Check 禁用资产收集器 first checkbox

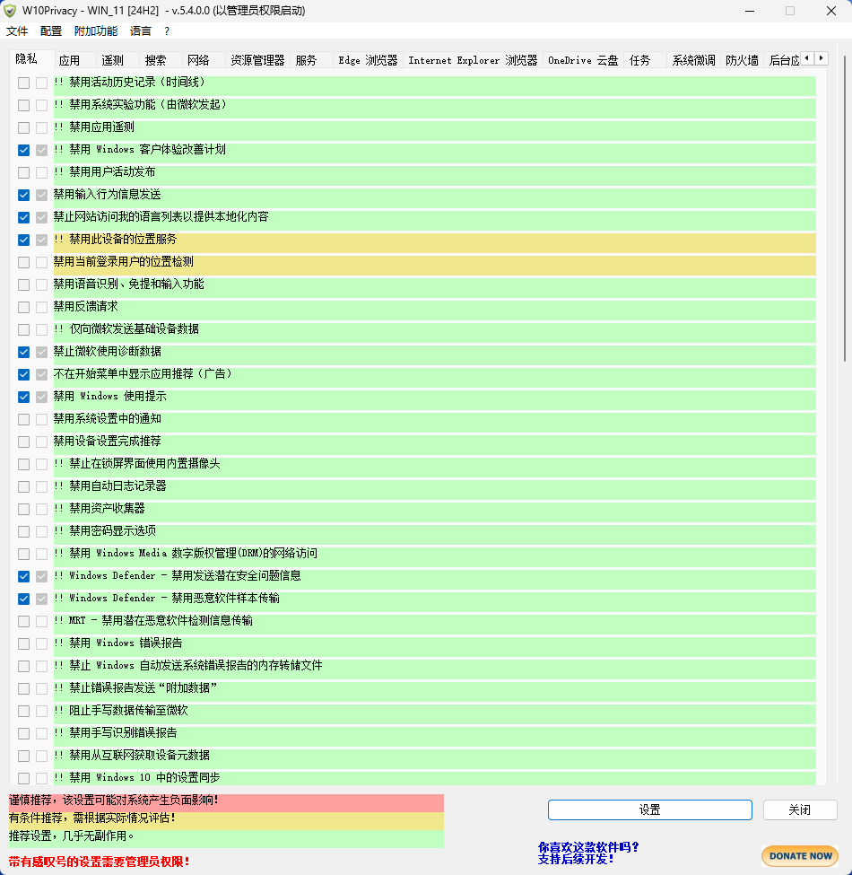pos(23,509)
